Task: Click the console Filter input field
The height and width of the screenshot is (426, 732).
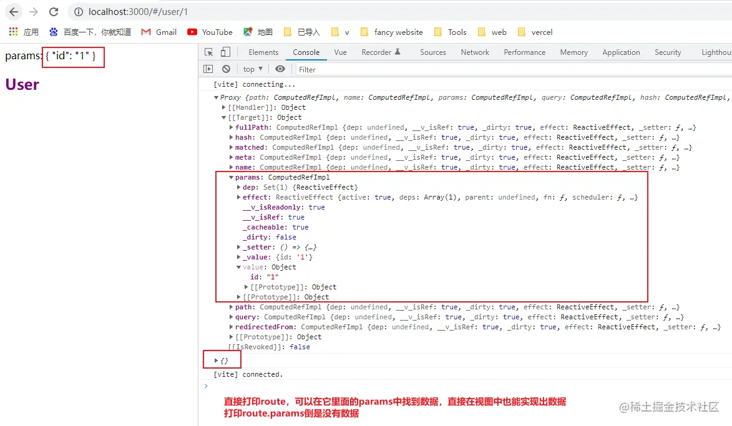Action: (x=514, y=69)
